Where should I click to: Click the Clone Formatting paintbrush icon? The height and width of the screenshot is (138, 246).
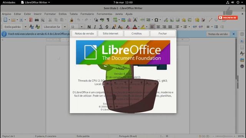(x=72, y=20)
